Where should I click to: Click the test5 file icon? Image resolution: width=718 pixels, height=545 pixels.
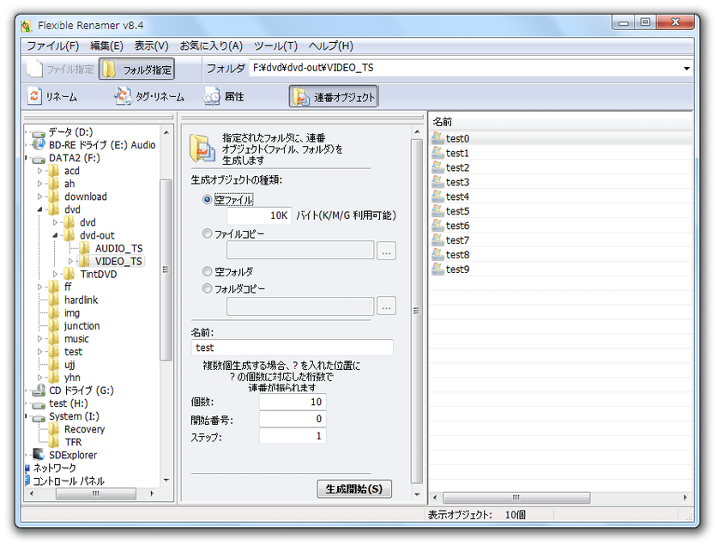(x=437, y=210)
